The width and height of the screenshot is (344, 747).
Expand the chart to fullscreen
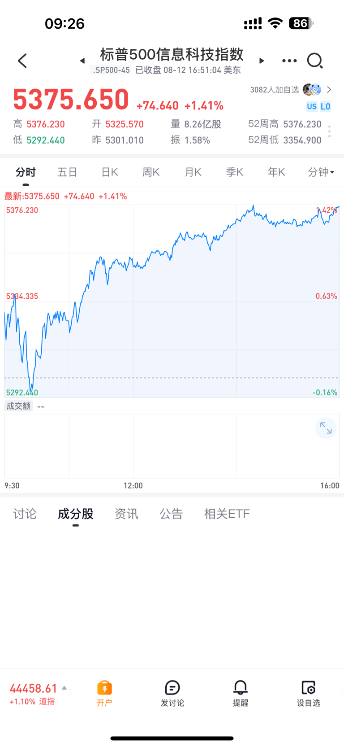326,428
